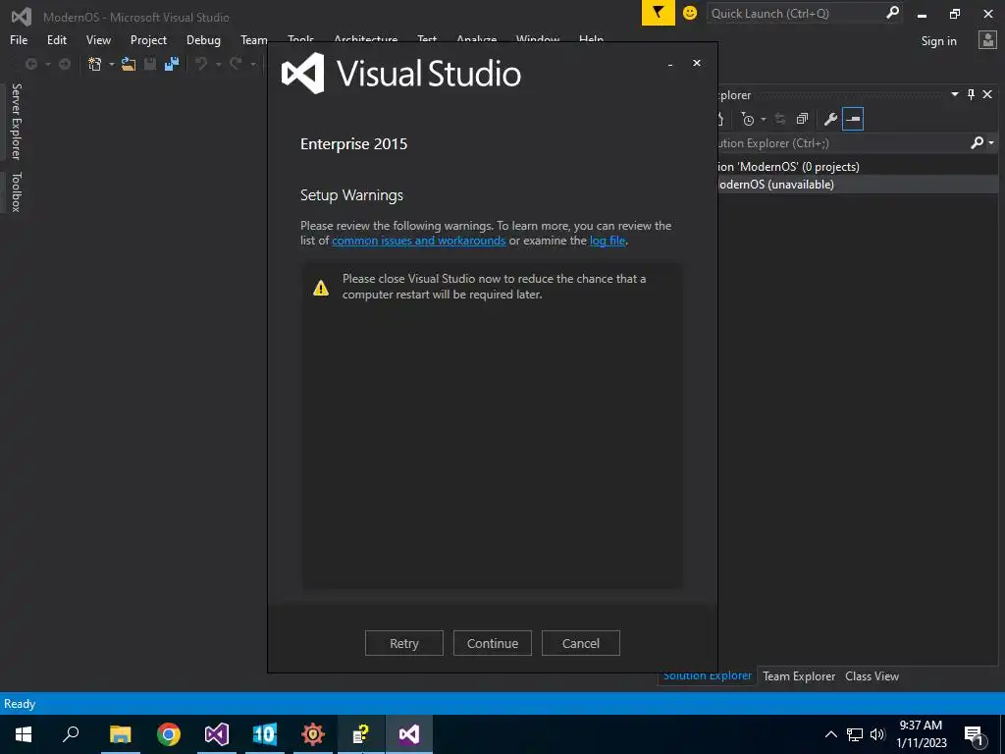Focus the Quick Launch search box
Screen dimensions: 1005x754
pyautogui.click(x=796, y=13)
